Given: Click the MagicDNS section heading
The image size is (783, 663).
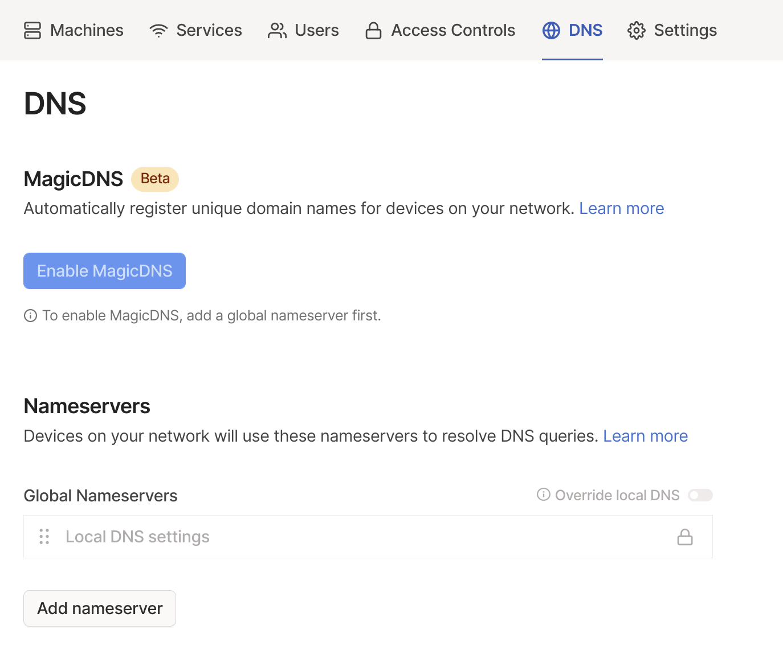Looking at the screenshot, I should [74, 179].
